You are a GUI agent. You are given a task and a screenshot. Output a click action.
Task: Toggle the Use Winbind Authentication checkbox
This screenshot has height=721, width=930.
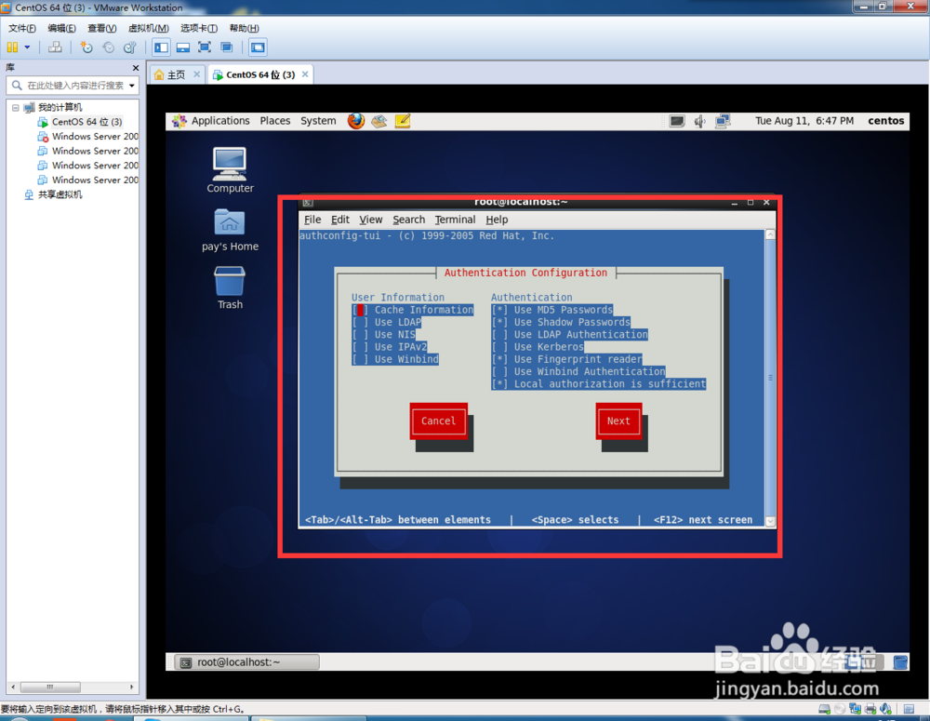(x=499, y=371)
